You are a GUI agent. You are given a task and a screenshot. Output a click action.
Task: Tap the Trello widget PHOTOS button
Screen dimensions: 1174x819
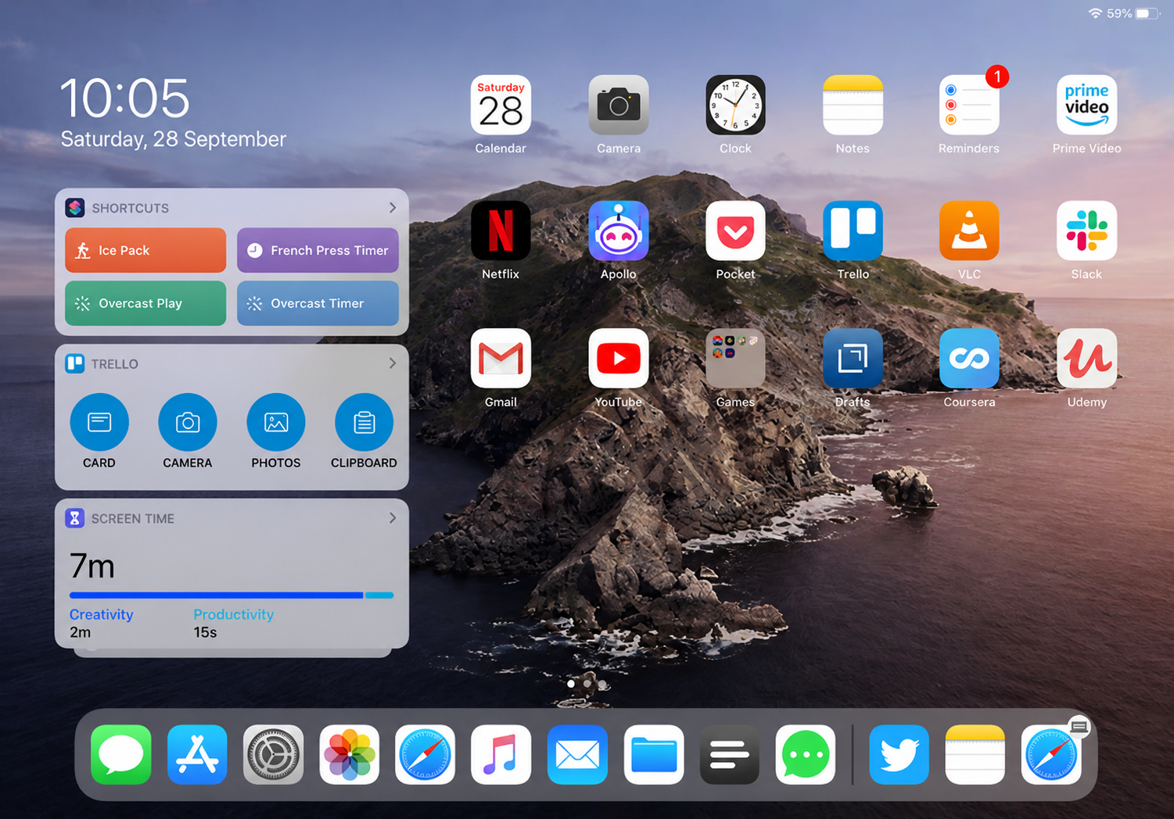pos(276,423)
